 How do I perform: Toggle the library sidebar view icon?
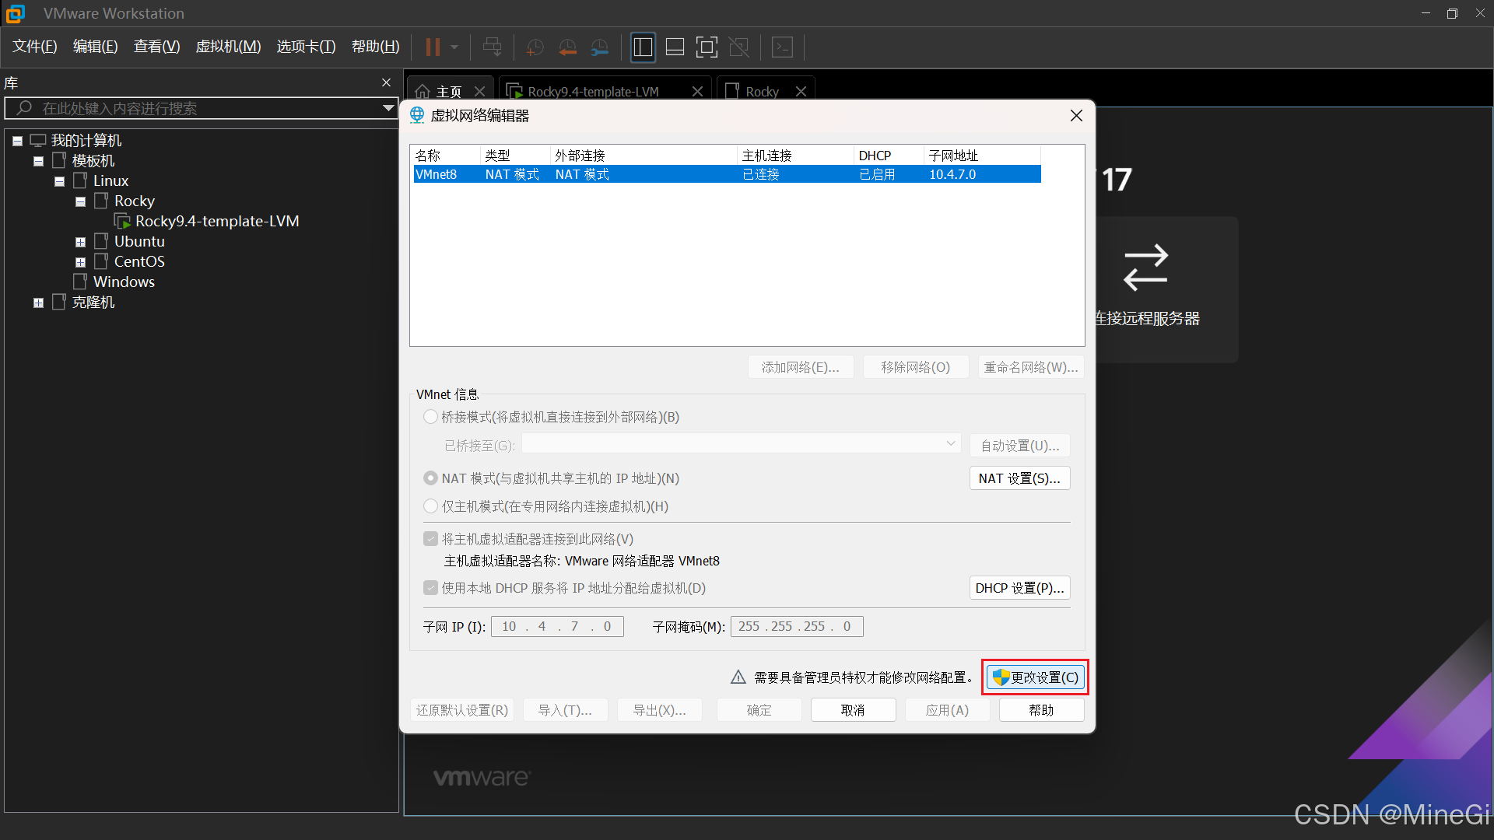click(643, 47)
